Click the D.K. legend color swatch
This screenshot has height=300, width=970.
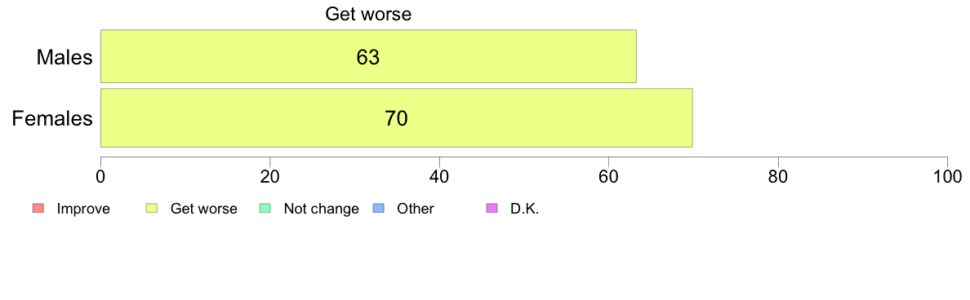(492, 209)
